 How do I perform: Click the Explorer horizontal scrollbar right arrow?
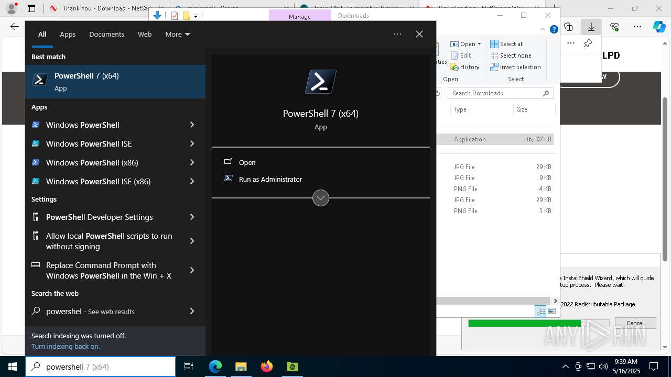555,301
